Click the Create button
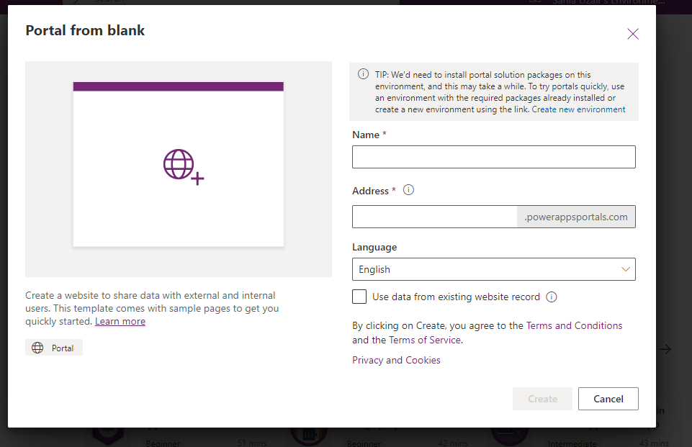The width and height of the screenshot is (692, 447). pos(542,399)
